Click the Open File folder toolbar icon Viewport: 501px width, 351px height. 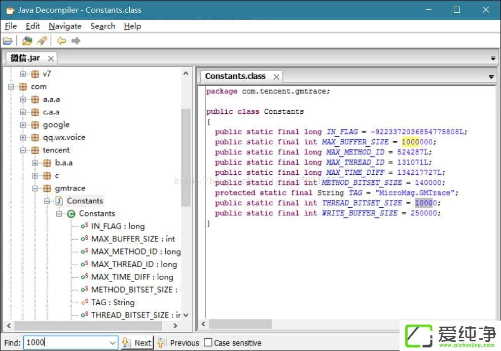[x=8, y=41]
